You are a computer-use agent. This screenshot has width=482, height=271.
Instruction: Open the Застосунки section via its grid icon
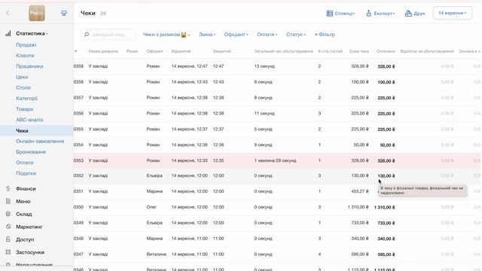point(8,252)
